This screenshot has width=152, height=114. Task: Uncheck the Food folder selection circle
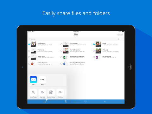94,44
